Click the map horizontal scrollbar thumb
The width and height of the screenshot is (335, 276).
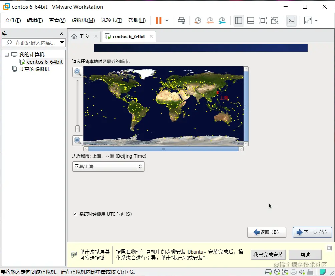click(163, 149)
